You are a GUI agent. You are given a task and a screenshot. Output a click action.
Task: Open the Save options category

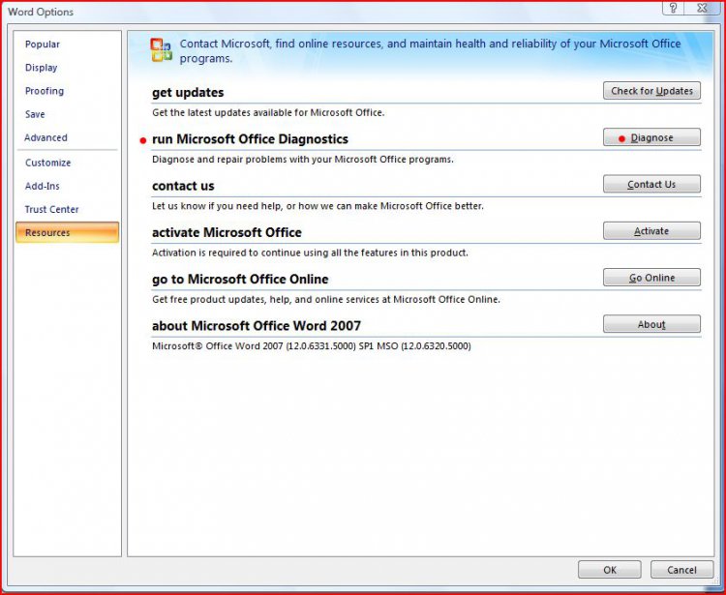(35, 114)
